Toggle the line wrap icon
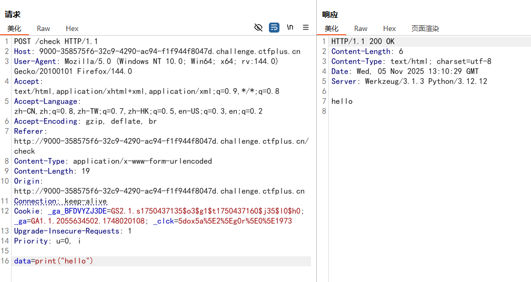The width and height of the screenshot is (531, 282). [x=274, y=28]
